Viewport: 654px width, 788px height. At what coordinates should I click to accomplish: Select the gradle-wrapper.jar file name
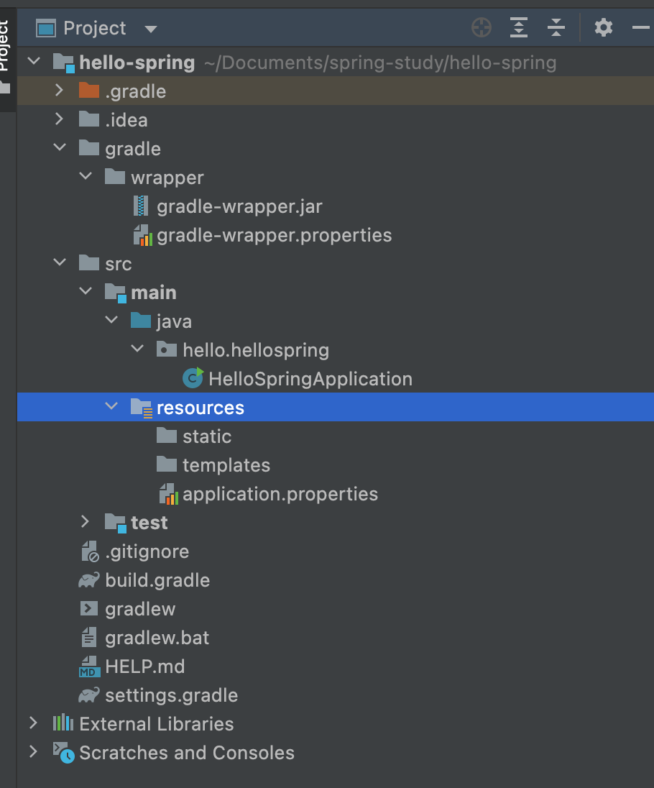tap(239, 206)
